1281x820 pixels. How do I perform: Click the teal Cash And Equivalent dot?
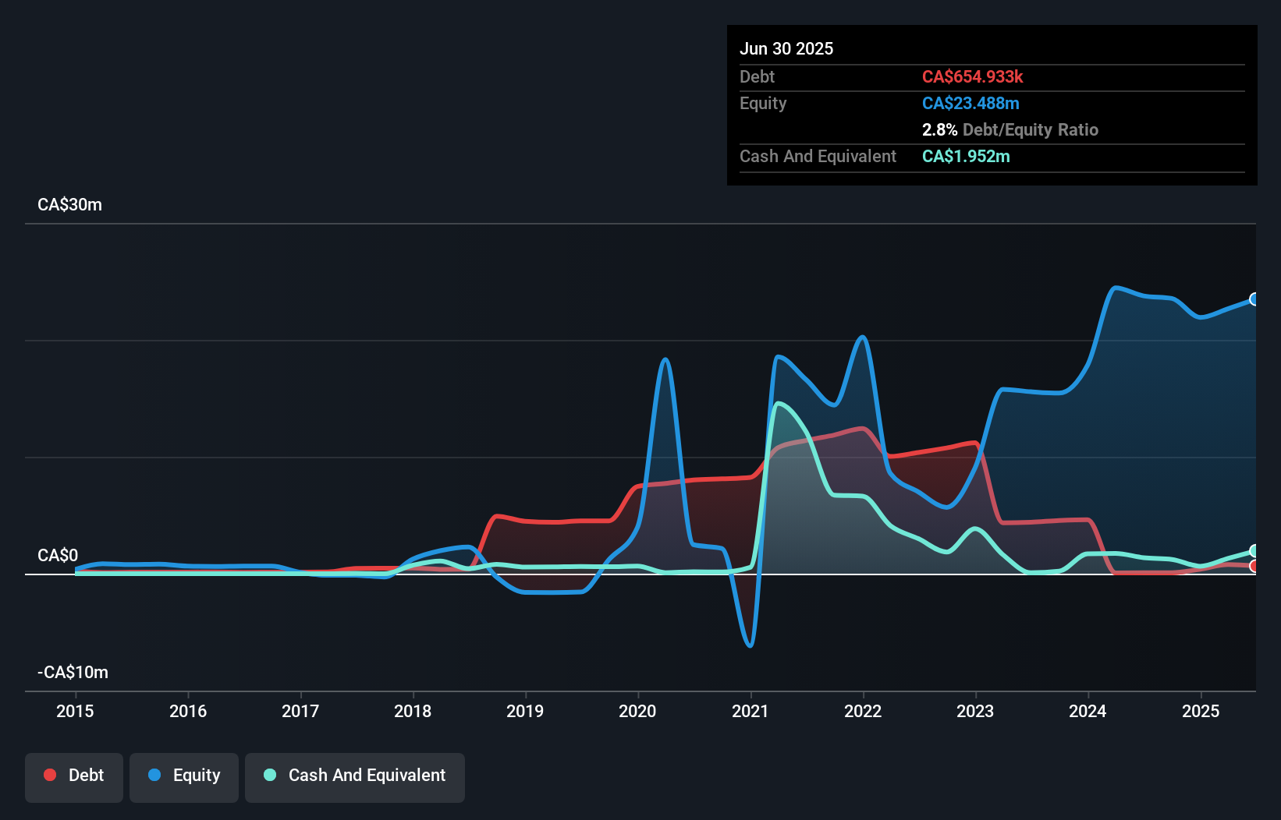(269, 775)
